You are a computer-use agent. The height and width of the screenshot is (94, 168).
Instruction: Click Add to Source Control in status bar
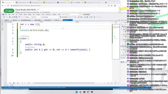(125, 87)
